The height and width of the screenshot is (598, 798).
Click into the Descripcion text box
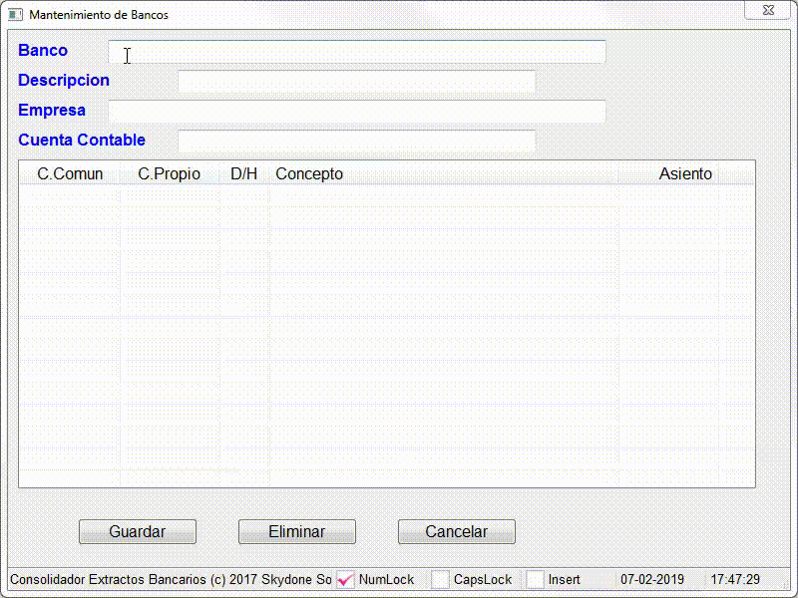[357, 82]
